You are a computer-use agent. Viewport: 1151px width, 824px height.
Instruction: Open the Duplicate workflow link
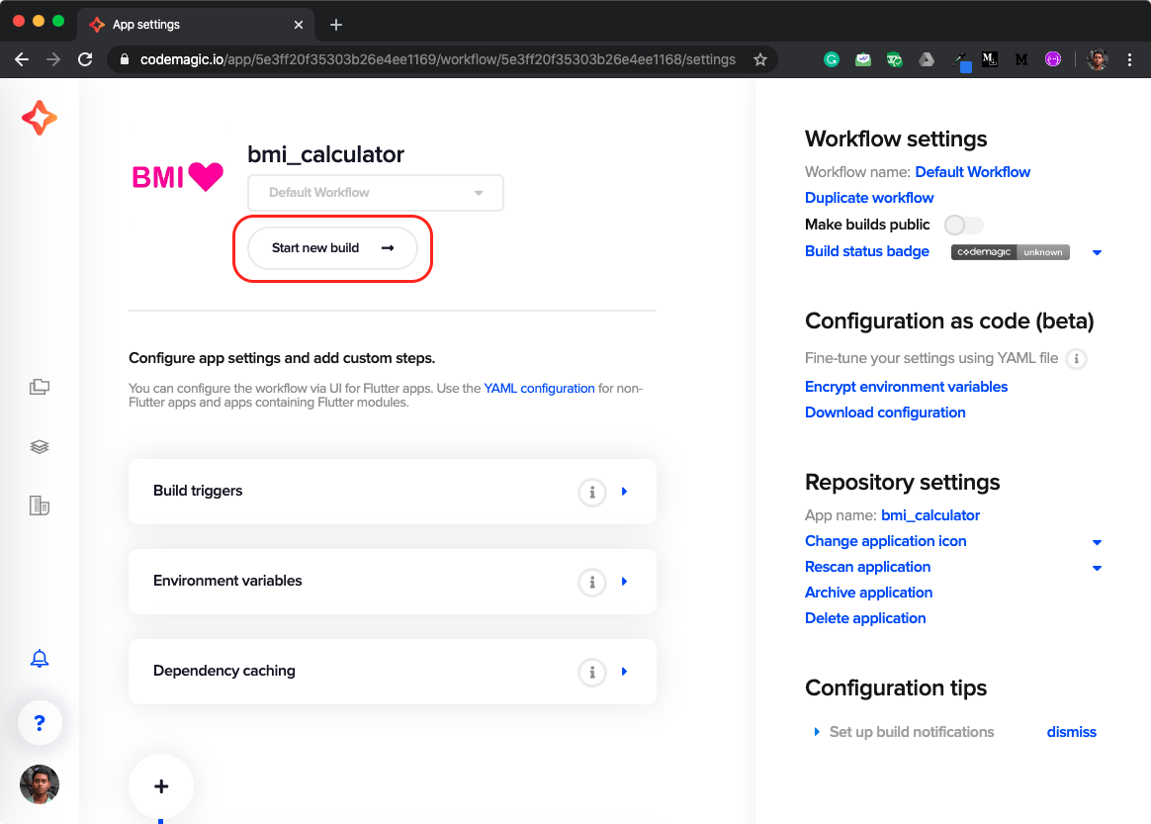(868, 197)
